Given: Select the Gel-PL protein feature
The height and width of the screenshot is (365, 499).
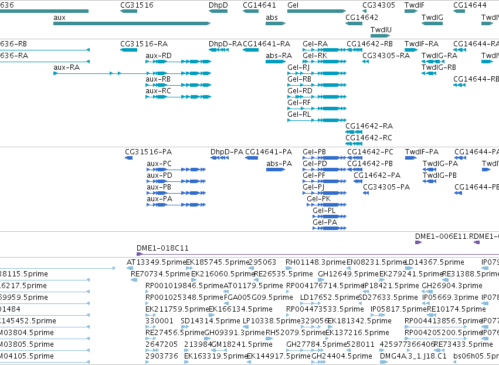Looking at the screenshot, I should (330, 217).
